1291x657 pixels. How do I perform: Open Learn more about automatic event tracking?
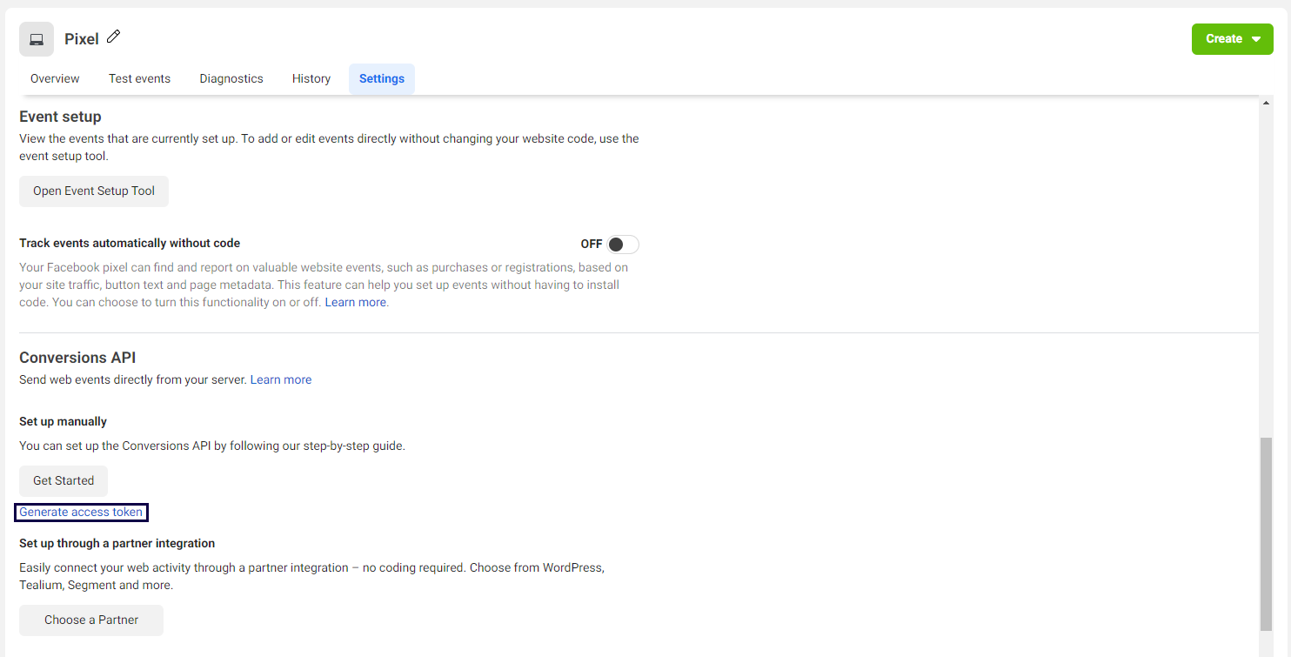tap(354, 301)
